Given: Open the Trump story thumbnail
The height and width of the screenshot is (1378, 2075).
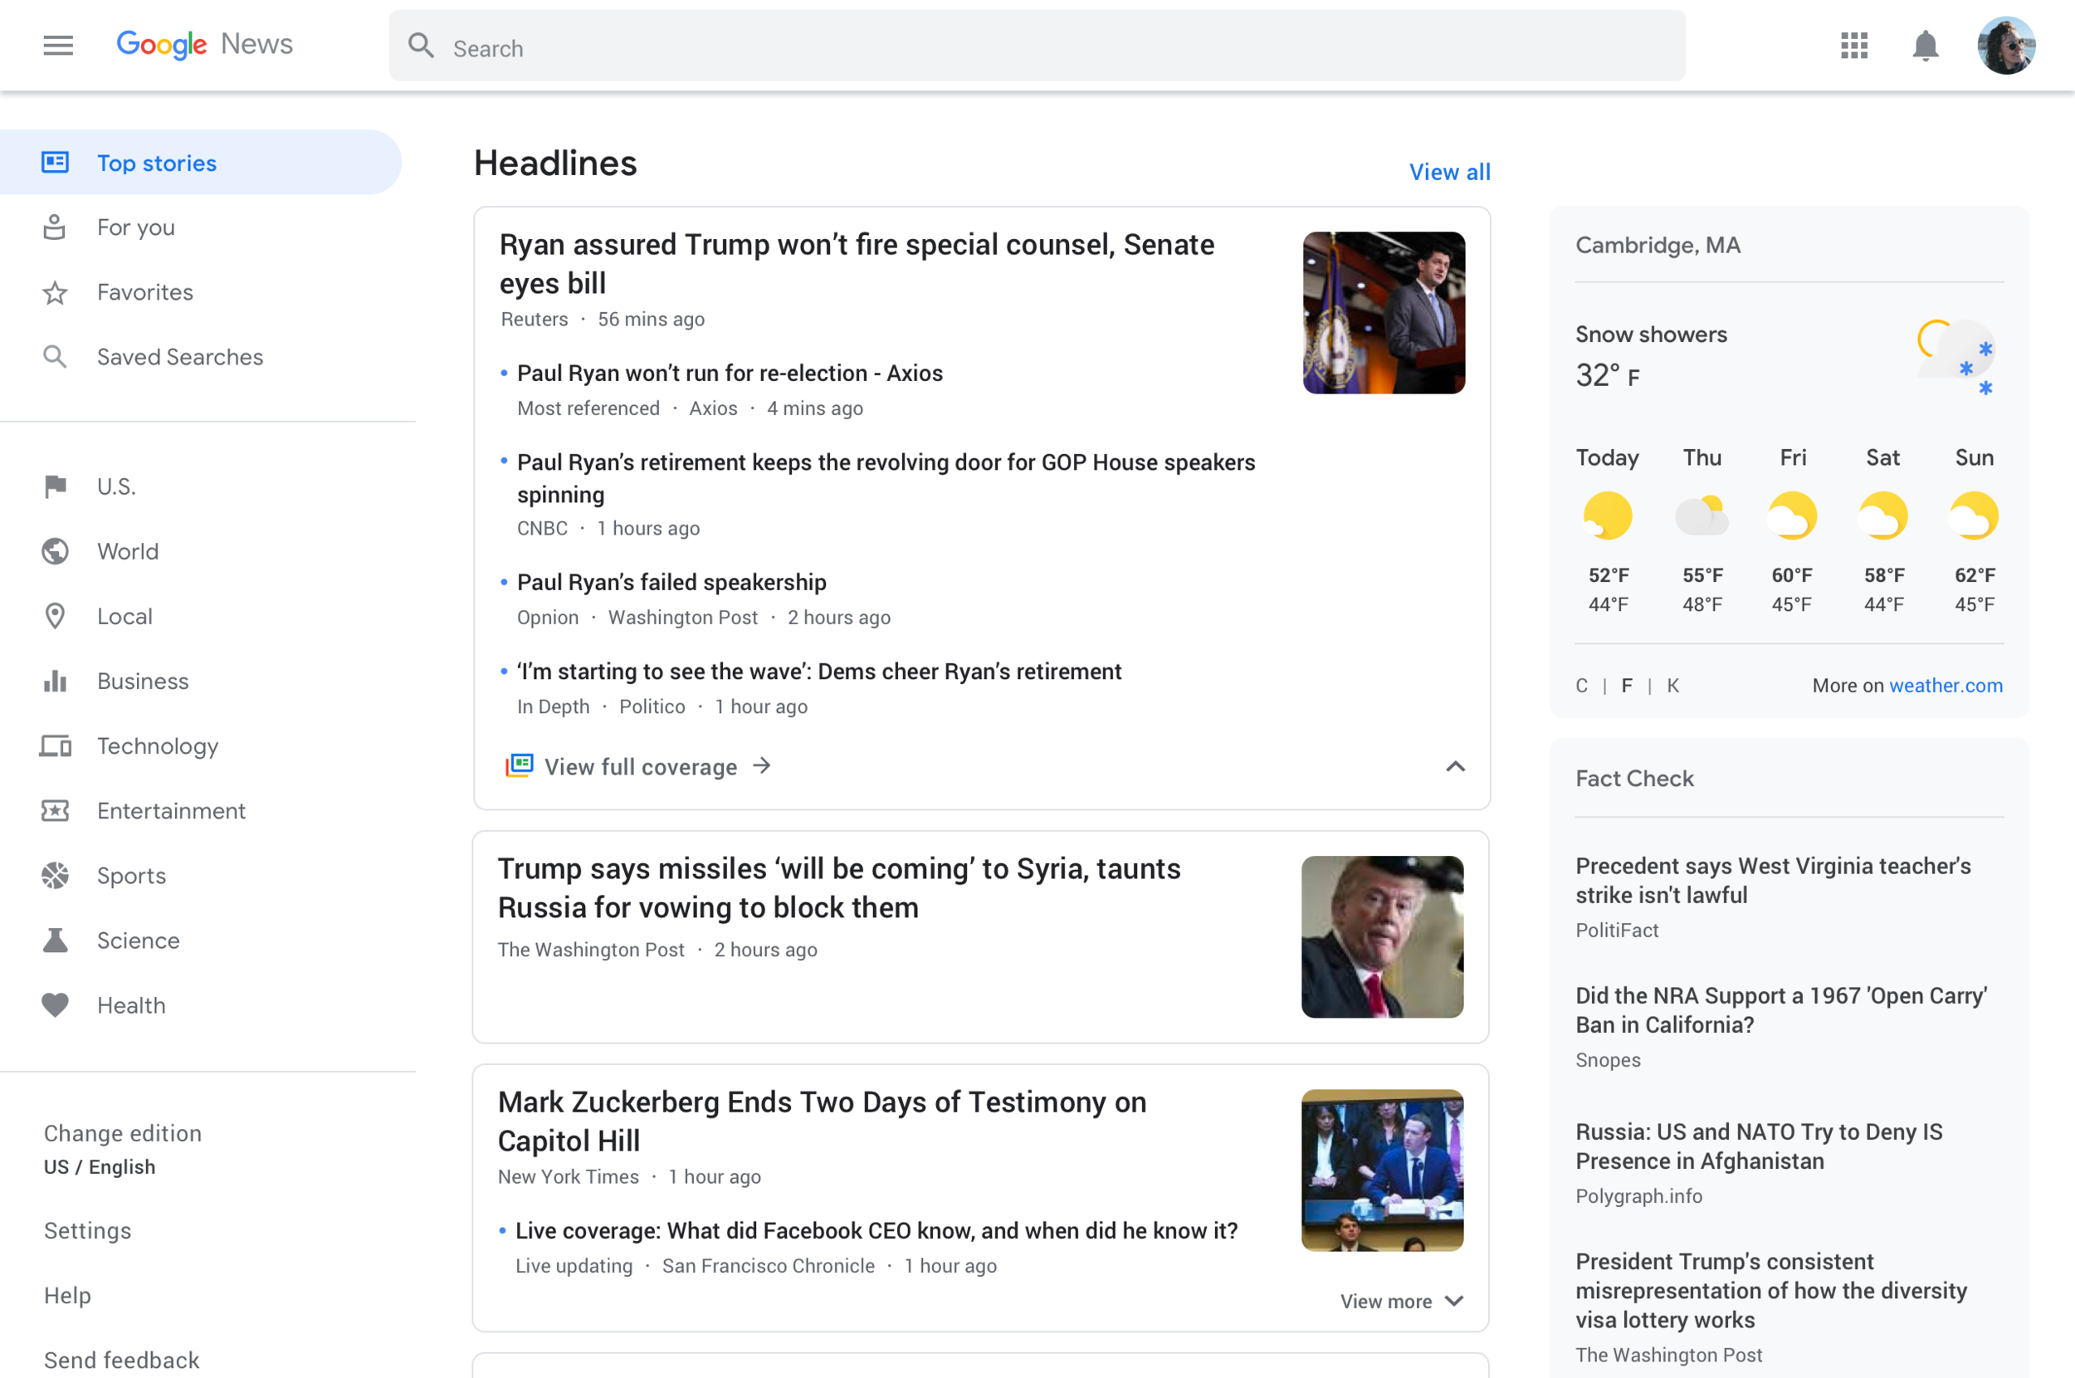Looking at the screenshot, I should point(1382,937).
